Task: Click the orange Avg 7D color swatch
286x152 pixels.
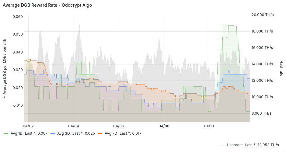Action: tap(100, 133)
